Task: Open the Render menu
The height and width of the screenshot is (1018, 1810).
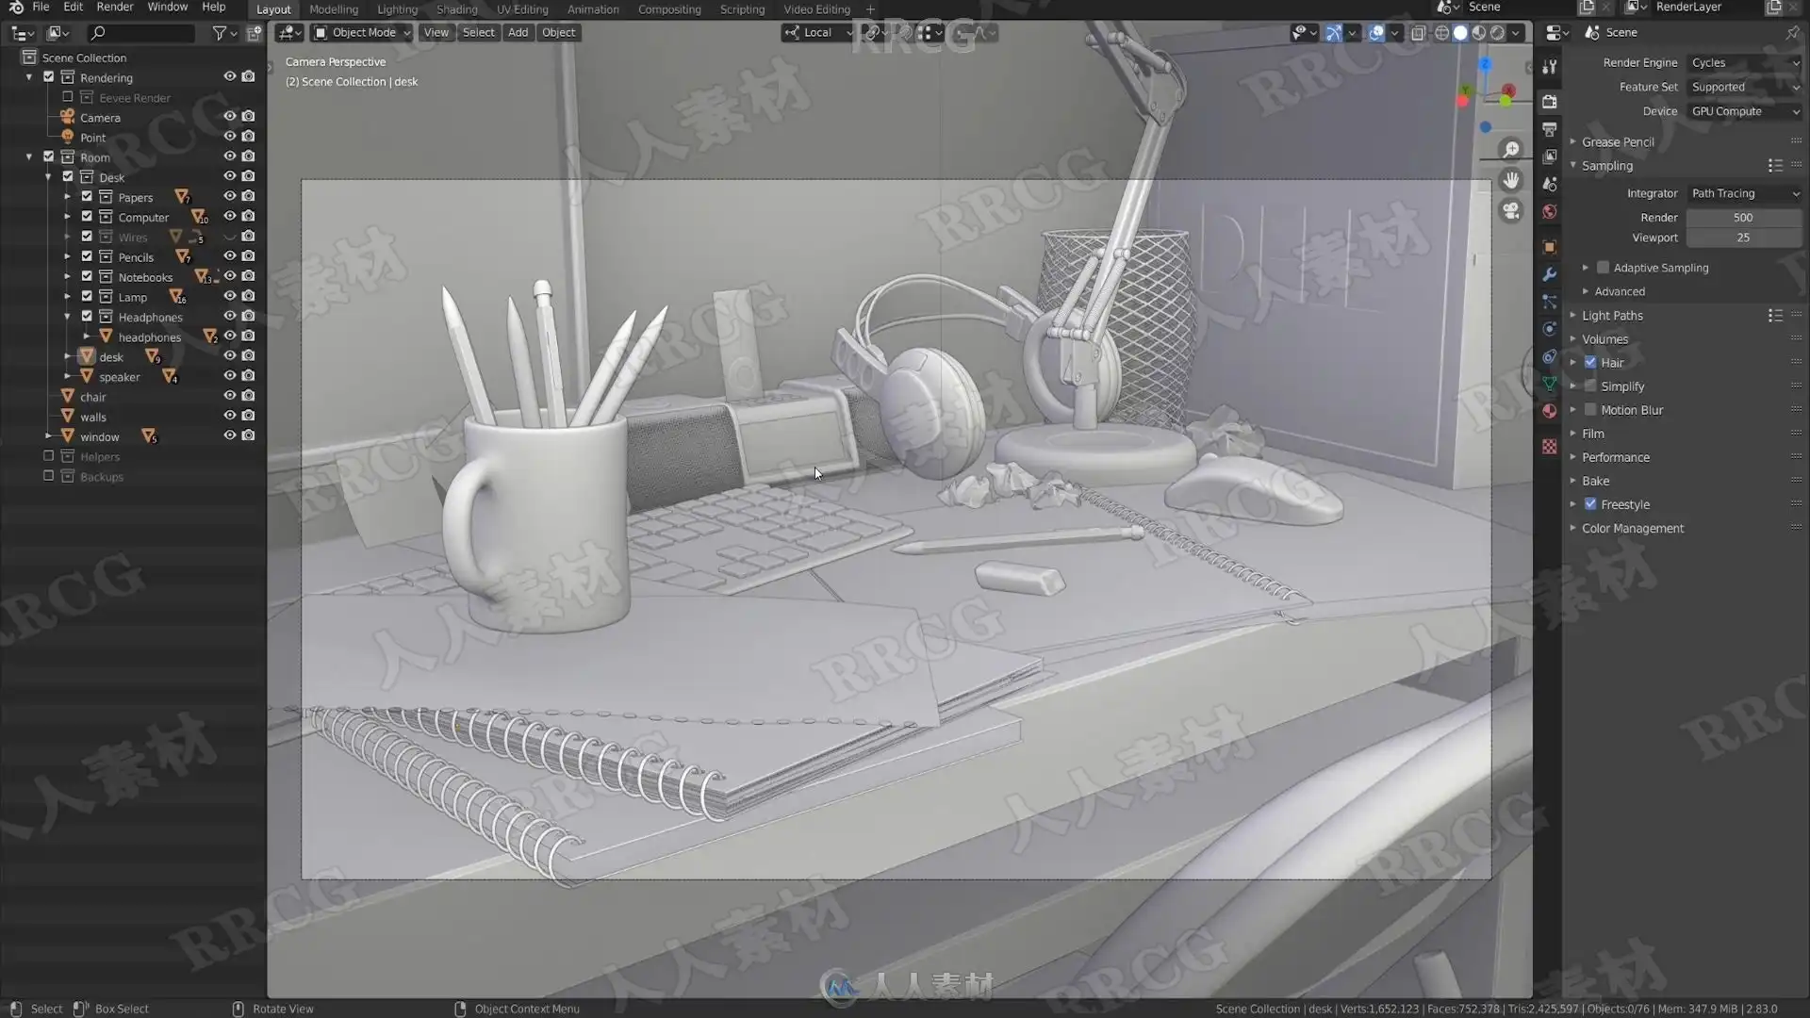Action: click(115, 8)
